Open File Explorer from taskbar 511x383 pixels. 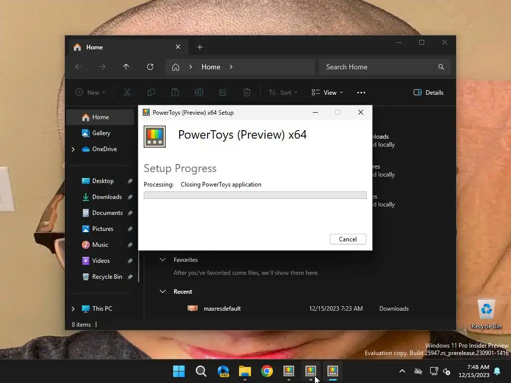click(245, 371)
